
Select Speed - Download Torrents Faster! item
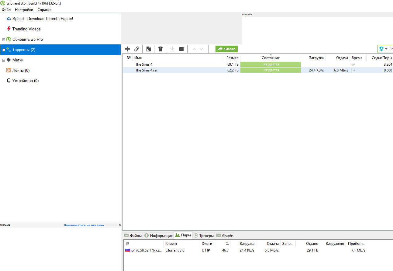point(43,19)
